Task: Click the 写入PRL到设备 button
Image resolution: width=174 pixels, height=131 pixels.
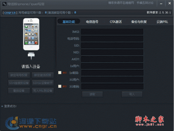Action: [x=43, y=91]
